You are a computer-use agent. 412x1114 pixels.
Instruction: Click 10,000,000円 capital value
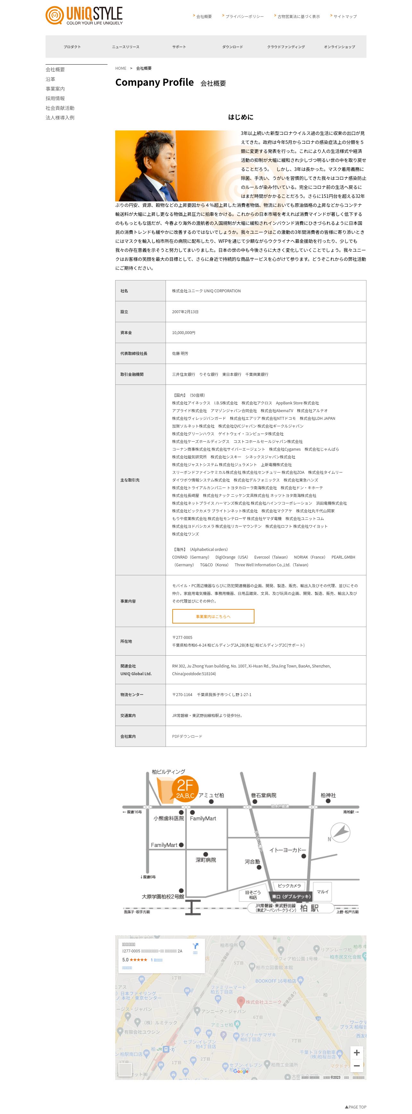pos(184,332)
